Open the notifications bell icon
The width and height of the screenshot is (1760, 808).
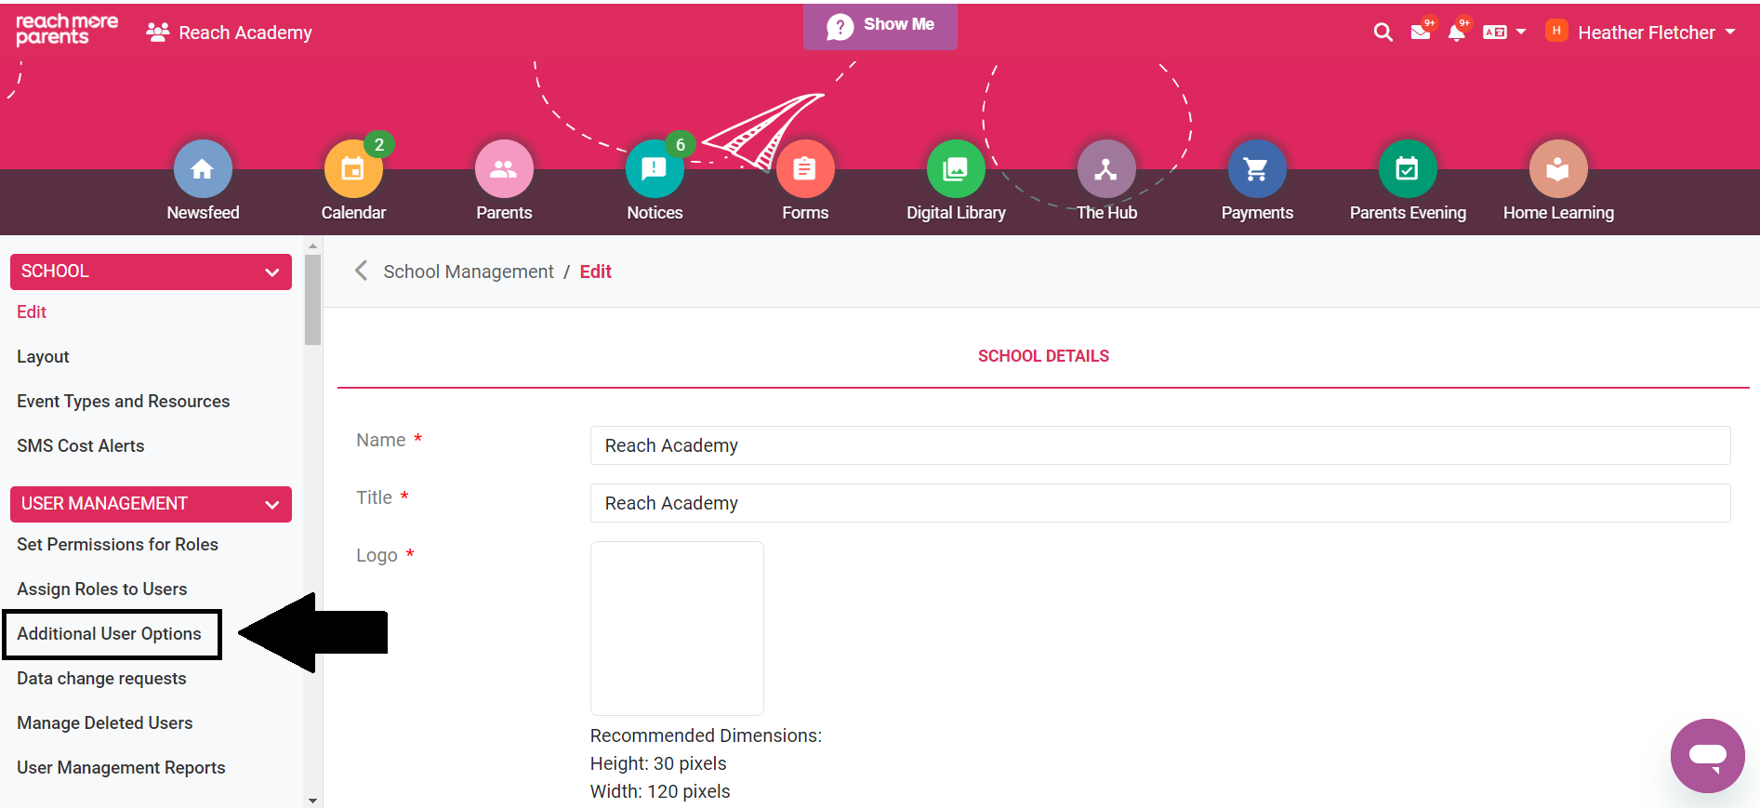(1456, 33)
